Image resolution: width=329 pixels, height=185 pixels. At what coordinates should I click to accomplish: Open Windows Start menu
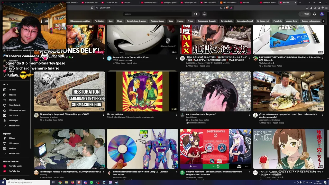pos(3,182)
